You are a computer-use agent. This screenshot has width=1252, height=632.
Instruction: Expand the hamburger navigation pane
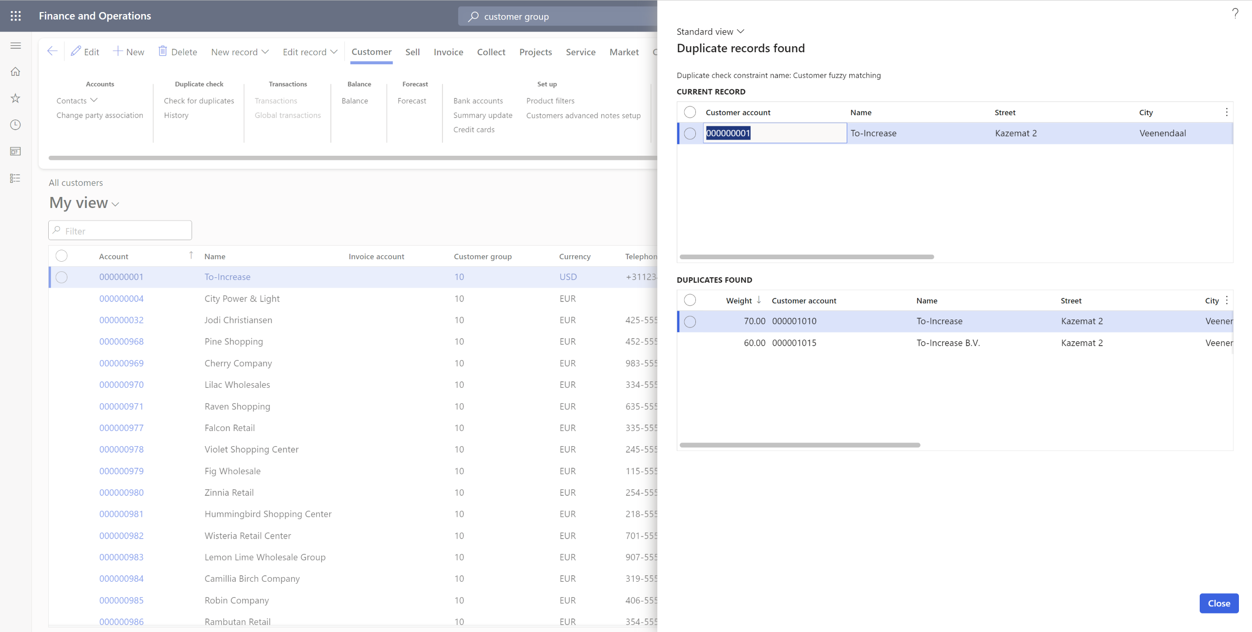[x=16, y=46]
